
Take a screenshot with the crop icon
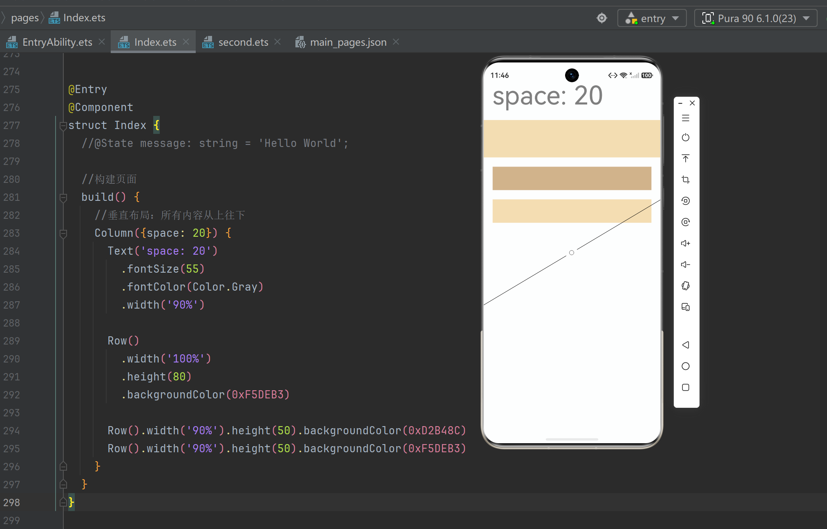pos(686,180)
